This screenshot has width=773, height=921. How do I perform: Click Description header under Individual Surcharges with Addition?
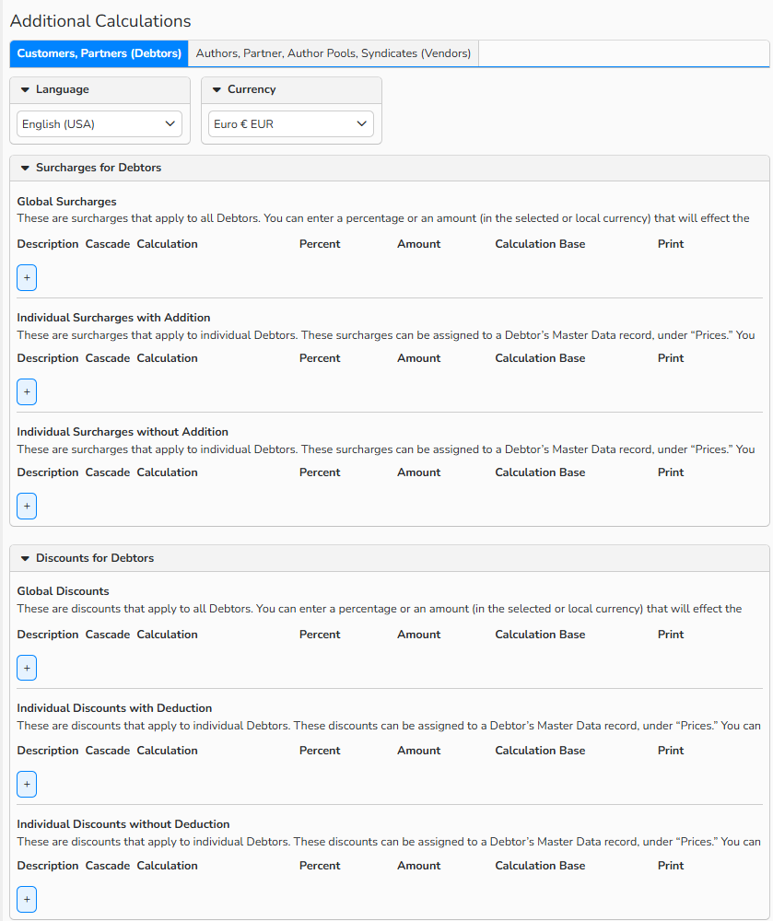(48, 358)
